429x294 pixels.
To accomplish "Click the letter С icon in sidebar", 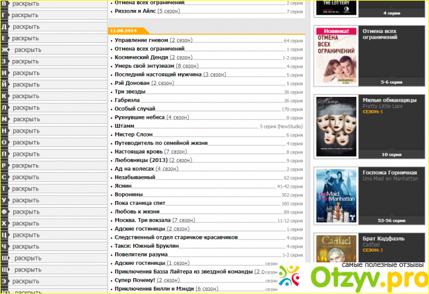I will click(x=5, y=177).
